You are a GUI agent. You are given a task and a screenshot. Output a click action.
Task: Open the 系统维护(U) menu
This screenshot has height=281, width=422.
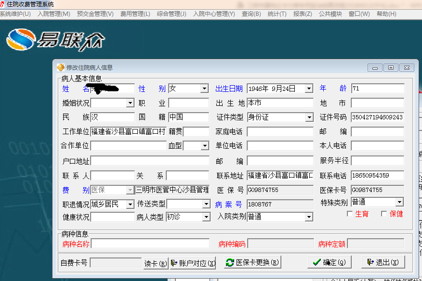click(x=15, y=14)
